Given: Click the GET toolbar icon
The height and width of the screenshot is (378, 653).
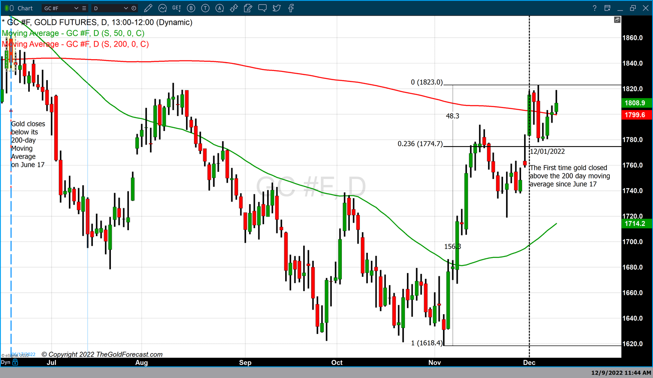Looking at the screenshot, I should (177, 8).
